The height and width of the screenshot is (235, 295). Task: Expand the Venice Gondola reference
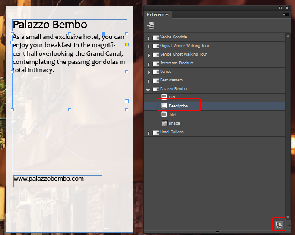pyautogui.click(x=149, y=38)
